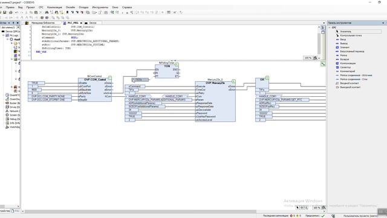Click the Find binoculars icon
Image resolution: width=387 pixels, height=218 pixels.
tap(47, 12)
